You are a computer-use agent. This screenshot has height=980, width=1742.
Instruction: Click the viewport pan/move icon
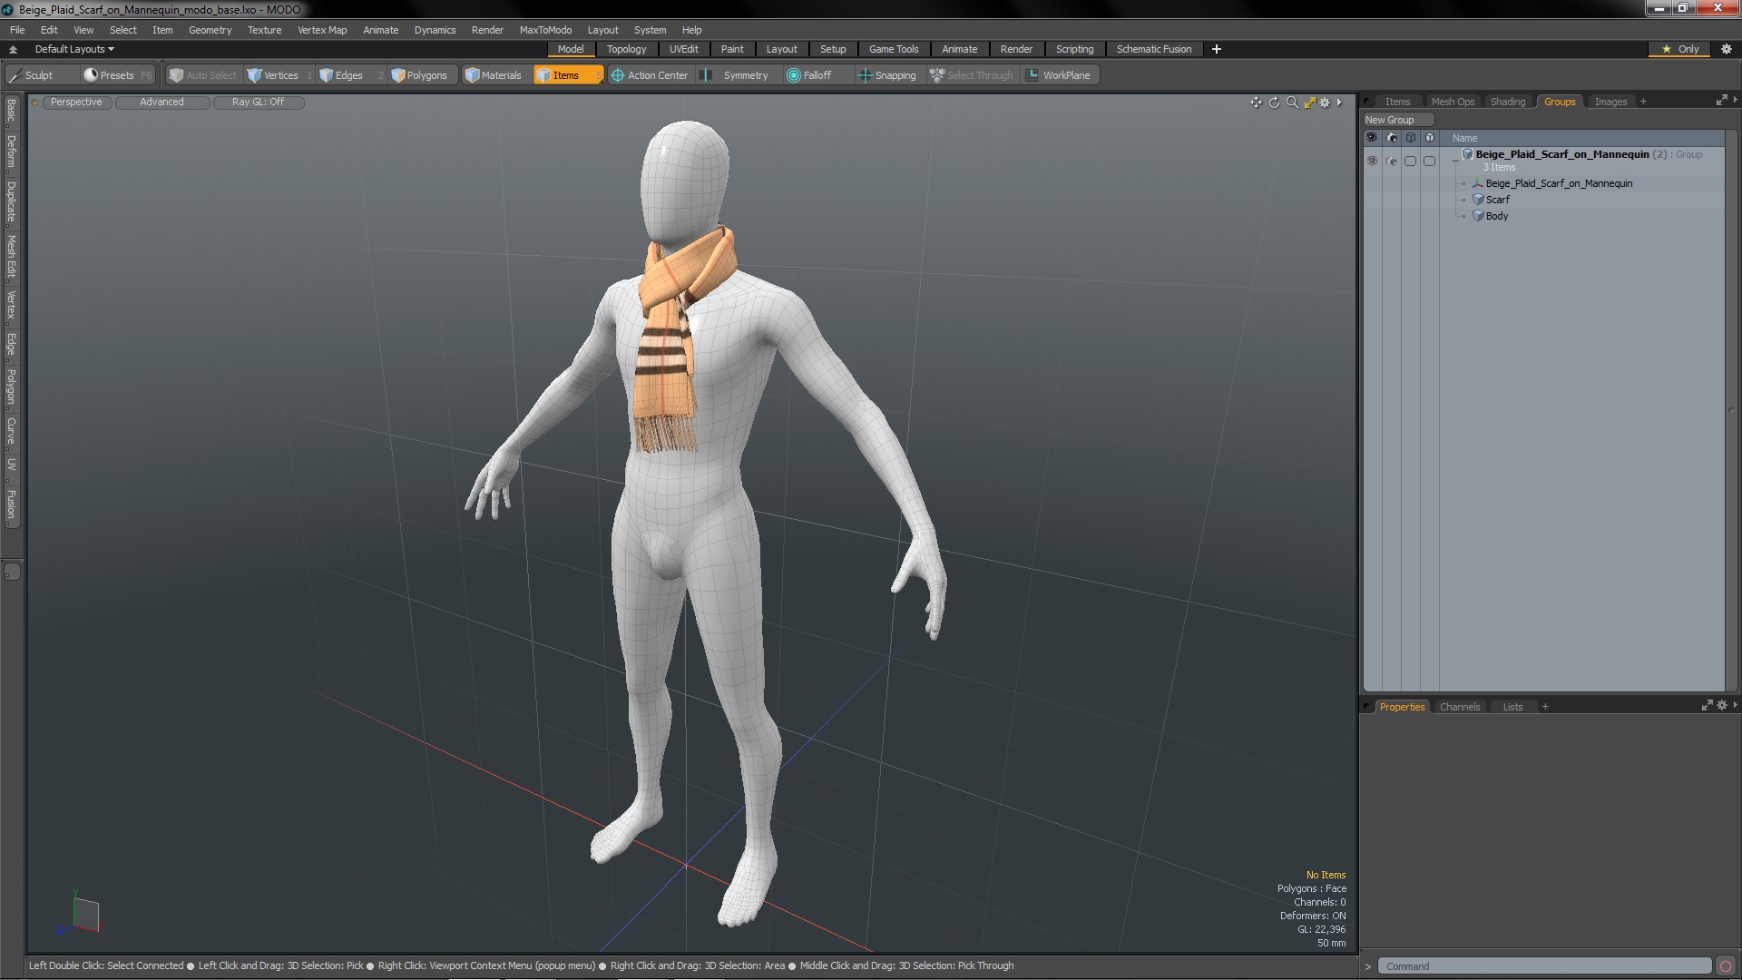pos(1256,103)
